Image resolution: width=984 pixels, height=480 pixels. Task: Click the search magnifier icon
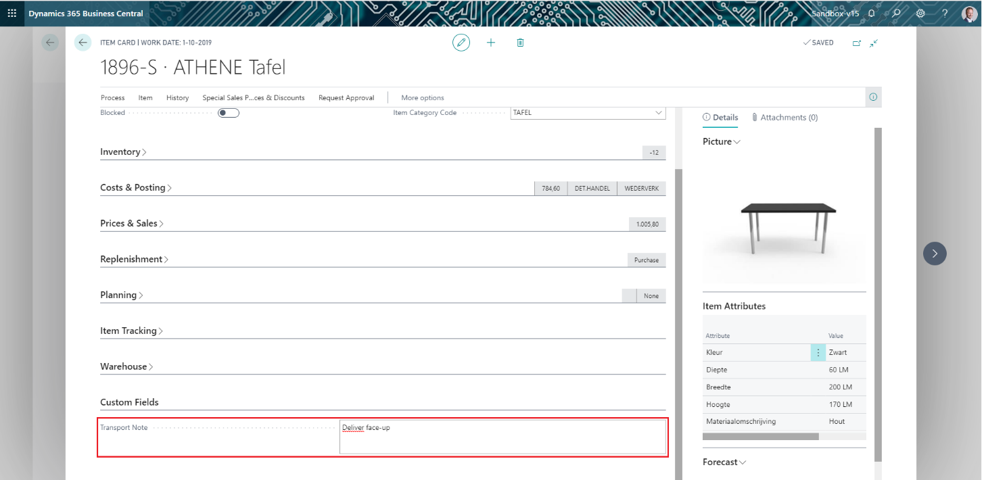[896, 13]
